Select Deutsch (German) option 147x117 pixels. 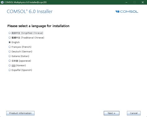(10, 51)
